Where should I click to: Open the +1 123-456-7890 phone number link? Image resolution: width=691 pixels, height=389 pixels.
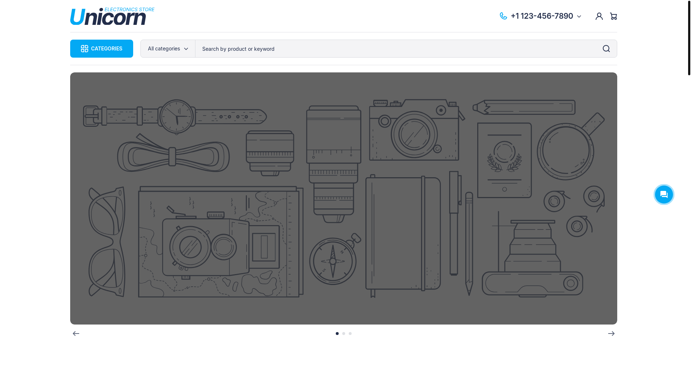pyautogui.click(x=542, y=16)
